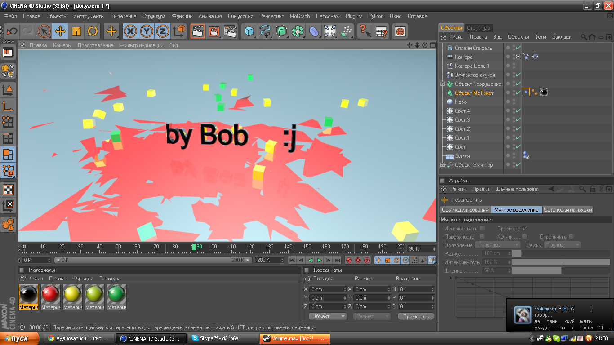
Task: Play the animation forward
Action: pyautogui.click(x=320, y=260)
